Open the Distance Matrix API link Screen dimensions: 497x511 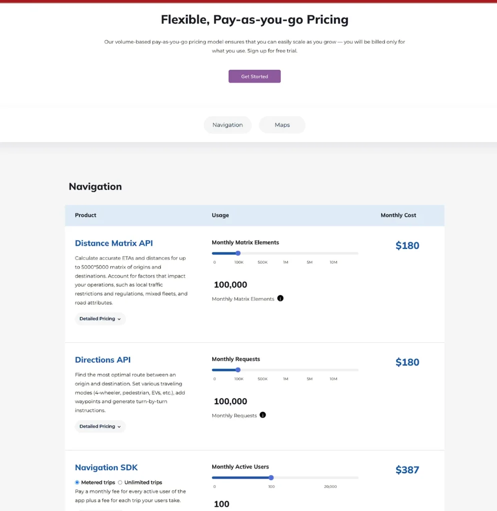coord(114,244)
